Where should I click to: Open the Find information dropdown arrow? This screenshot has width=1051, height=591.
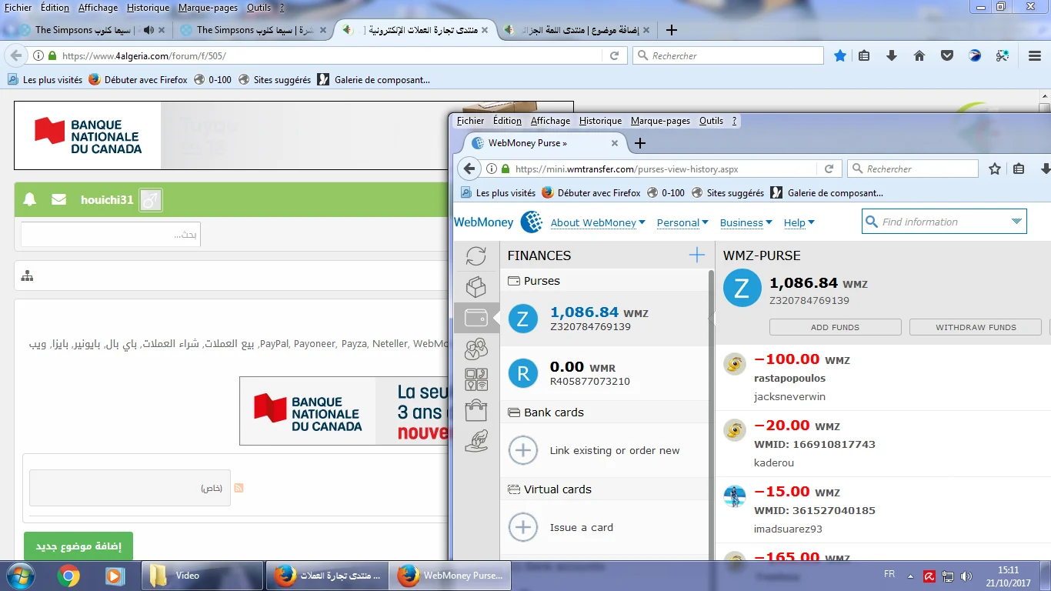point(1016,222)
